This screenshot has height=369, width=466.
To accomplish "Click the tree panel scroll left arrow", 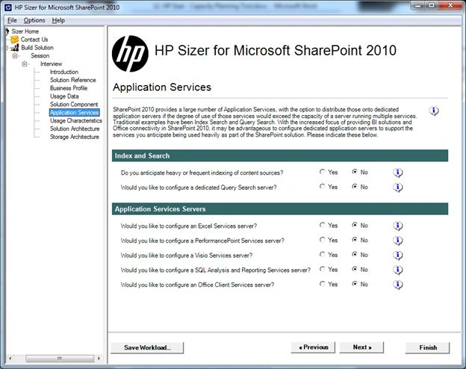I will [x=10, y=359].
